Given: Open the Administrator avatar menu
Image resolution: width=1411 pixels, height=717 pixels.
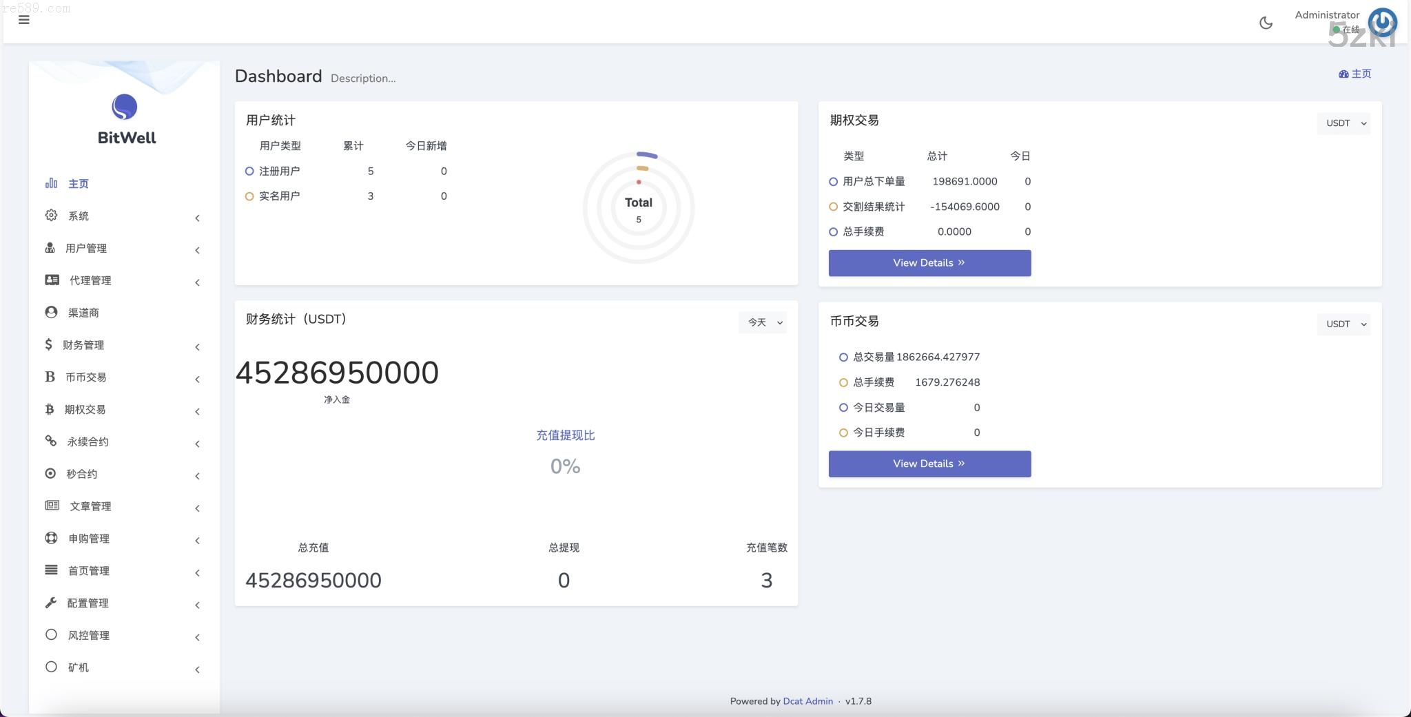Looking at the screenshot, I should tap(1381, 22).
